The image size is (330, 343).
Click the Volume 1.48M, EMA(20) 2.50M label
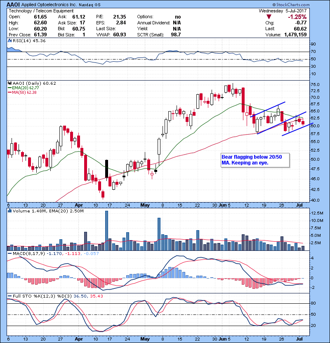48,211
